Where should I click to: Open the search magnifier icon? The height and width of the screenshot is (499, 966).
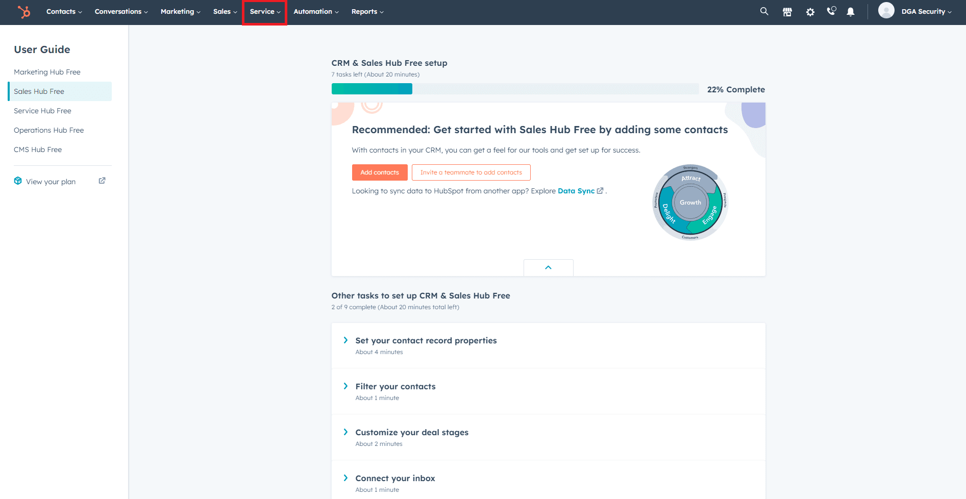[764, 11]
